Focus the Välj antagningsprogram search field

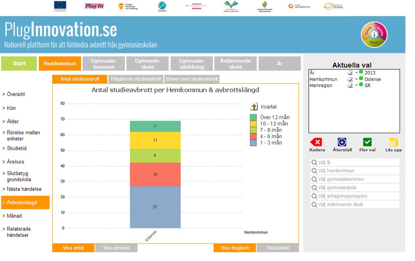pyautogui.click(x=355, y=196)
